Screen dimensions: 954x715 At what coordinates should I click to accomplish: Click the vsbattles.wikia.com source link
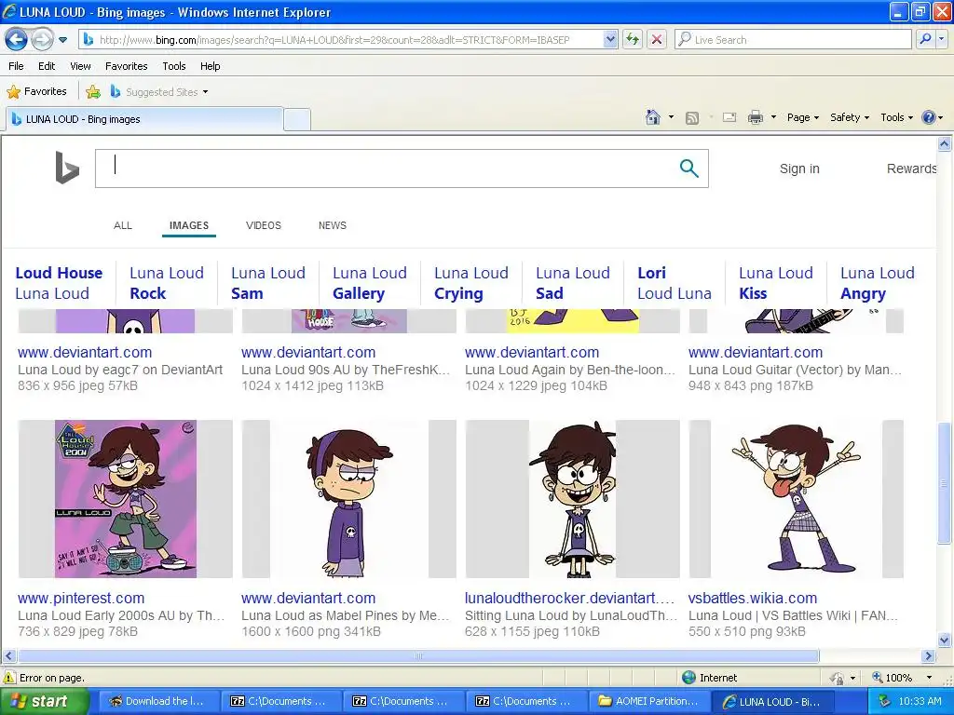(x=753, y=599)
